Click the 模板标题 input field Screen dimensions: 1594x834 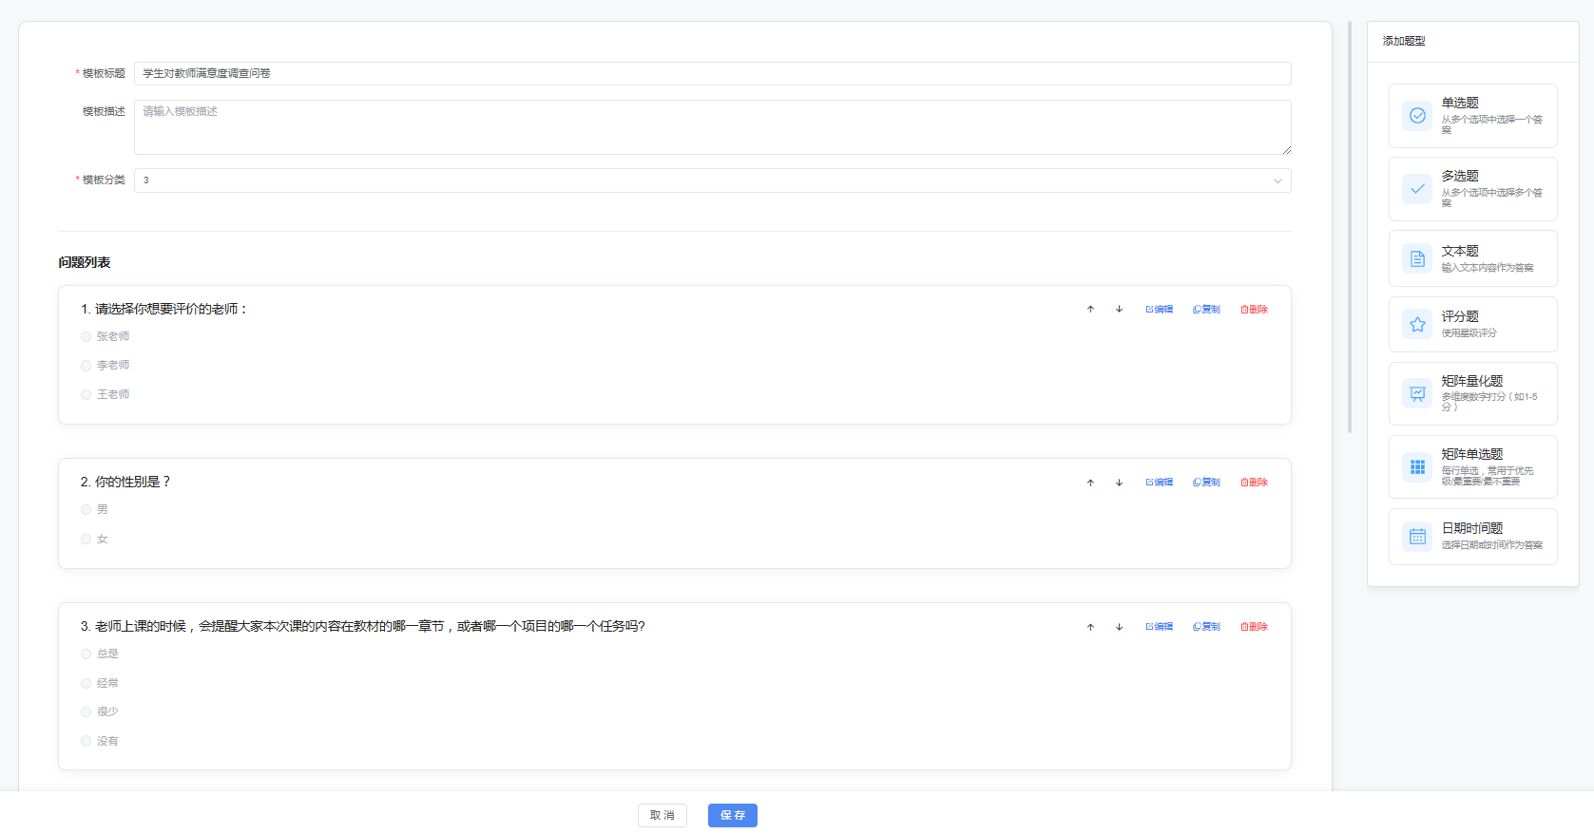tap(712, 73)
